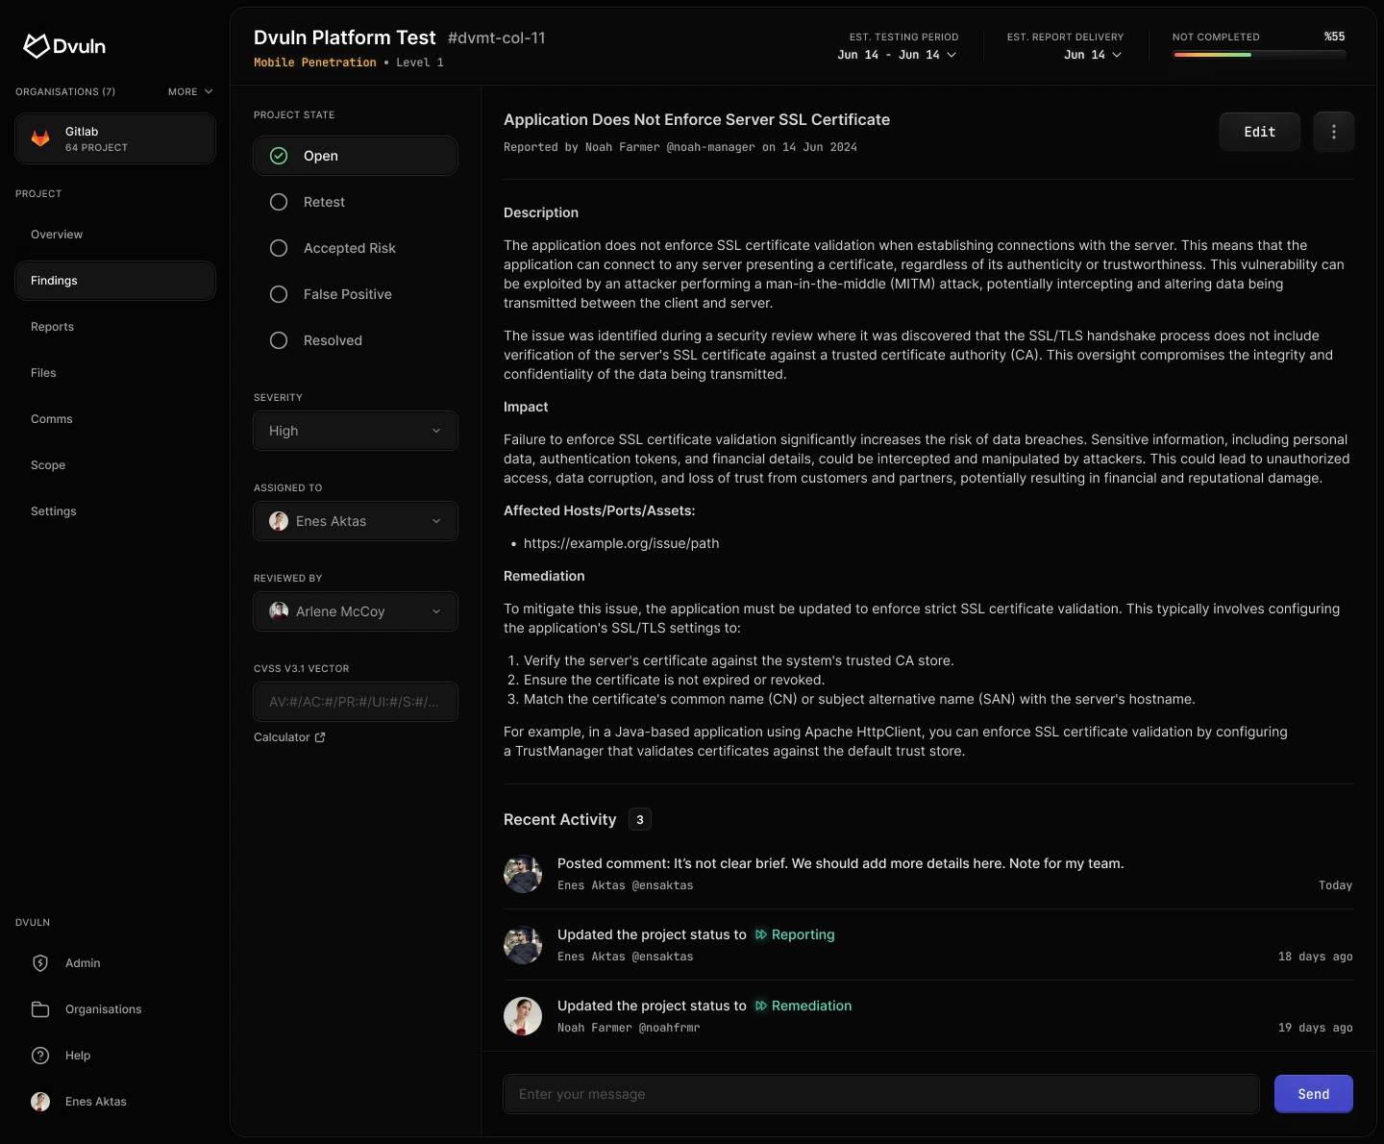Send the message
The width and height of the screenshot is (1384, 1144).
[x=1314, y=1094]
